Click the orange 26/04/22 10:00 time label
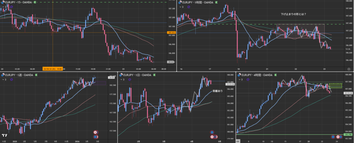This screenshot has width=354, height=143. (x=53, y=69)
